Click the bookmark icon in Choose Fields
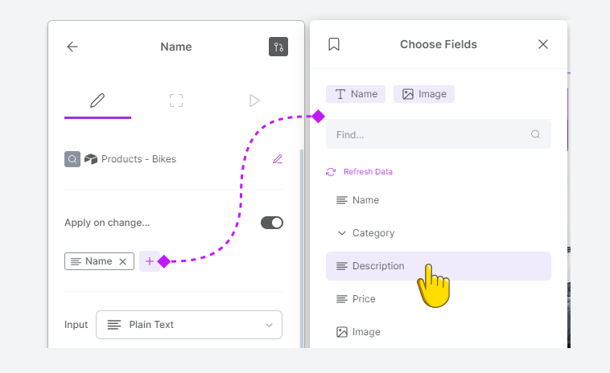Viewport: 610px width, 373px height. (x=334, y=44)
